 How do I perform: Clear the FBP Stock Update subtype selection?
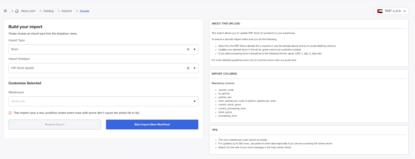click(x=188, y=68)
